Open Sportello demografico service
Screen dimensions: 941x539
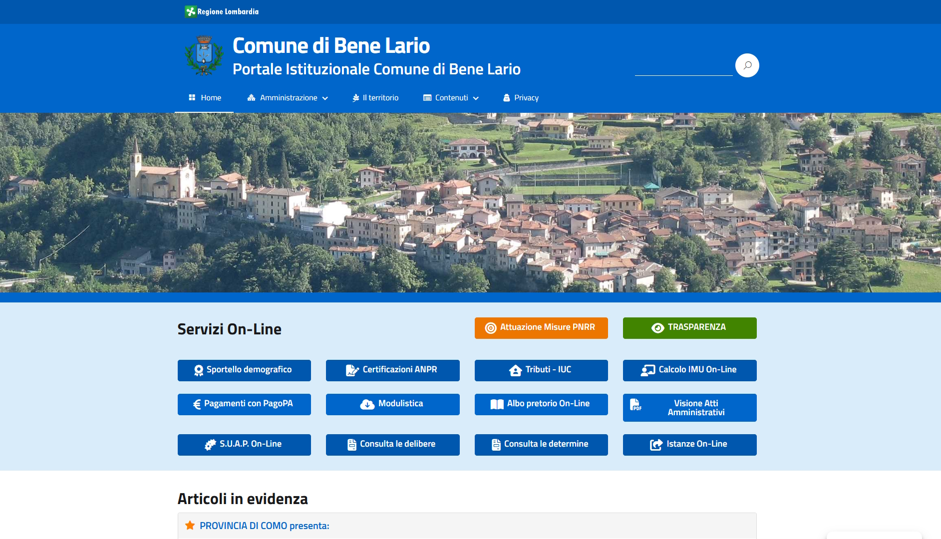pyautogui.click(x=244, y=370)
